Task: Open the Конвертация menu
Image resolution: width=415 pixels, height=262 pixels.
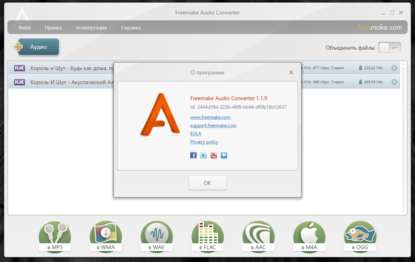Action: [x=92, y=27]
